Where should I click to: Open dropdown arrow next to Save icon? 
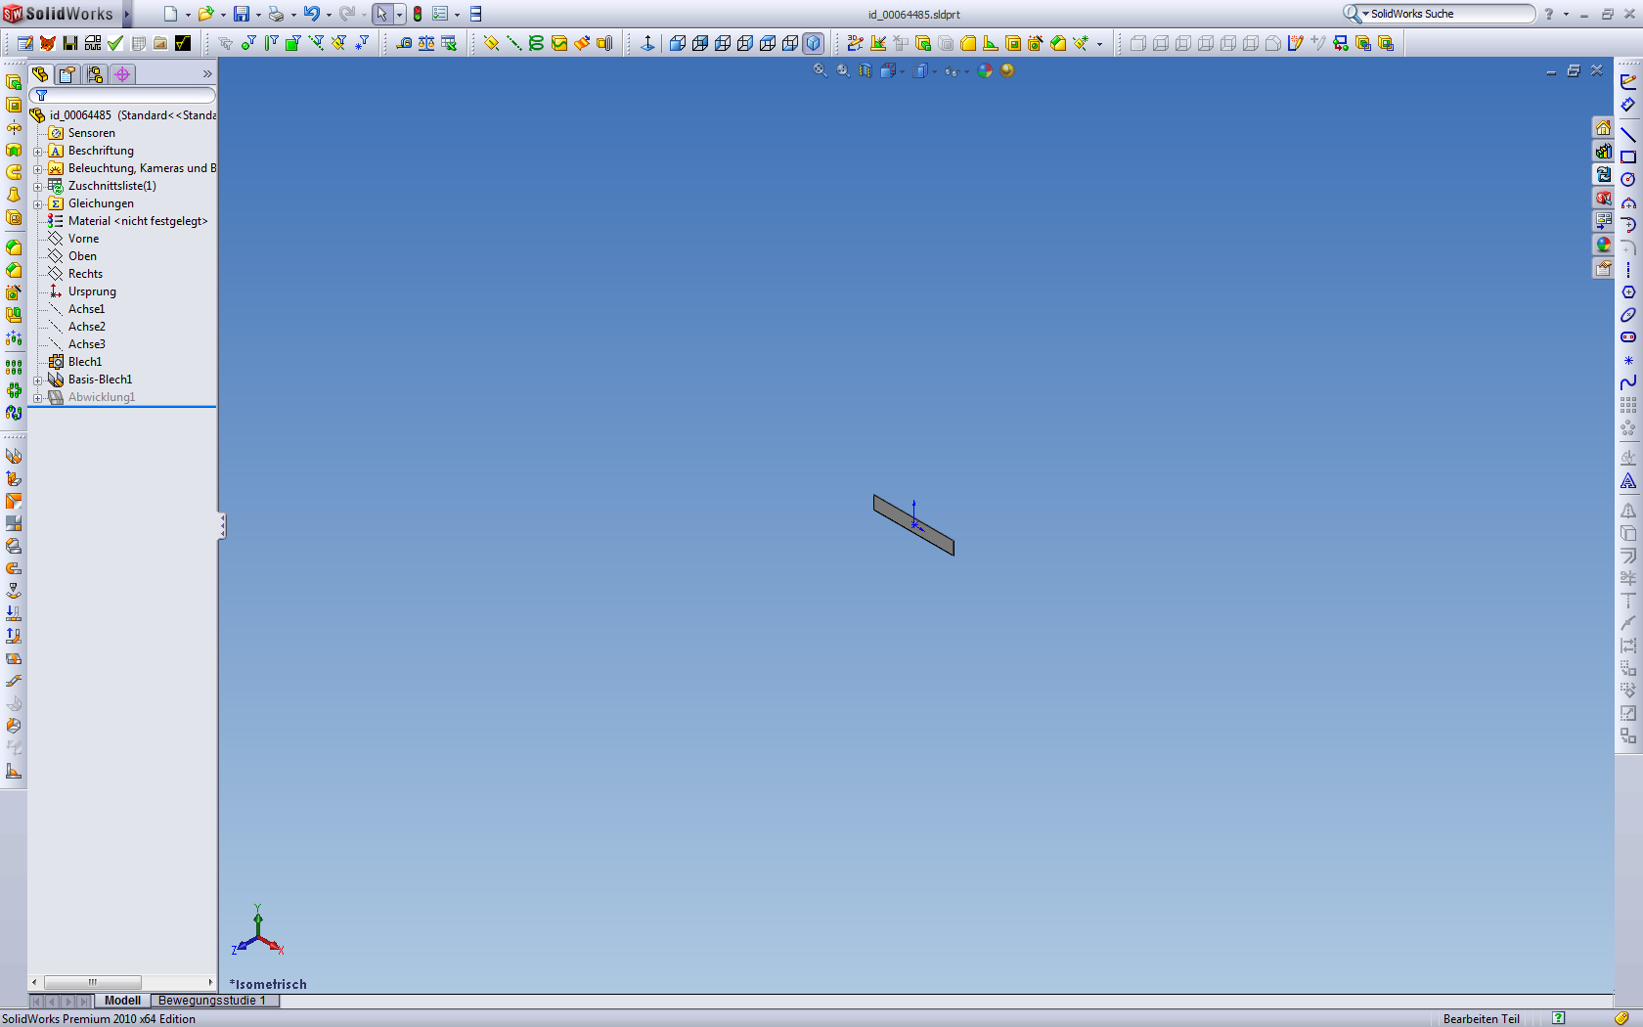[x=258, y=15]
